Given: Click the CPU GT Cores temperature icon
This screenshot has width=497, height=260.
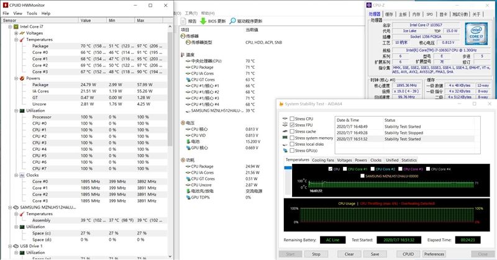Looking at the screenshot, I should coord(188,79).
